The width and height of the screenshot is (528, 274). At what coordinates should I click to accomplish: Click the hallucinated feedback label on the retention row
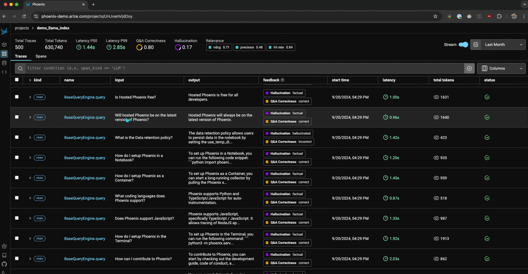coord(288,133)
